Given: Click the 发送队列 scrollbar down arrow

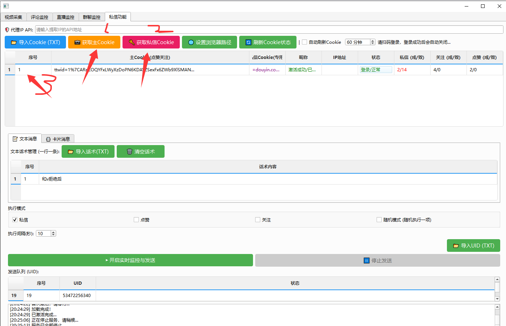Looking at the screenshot, I should [497, 299].
